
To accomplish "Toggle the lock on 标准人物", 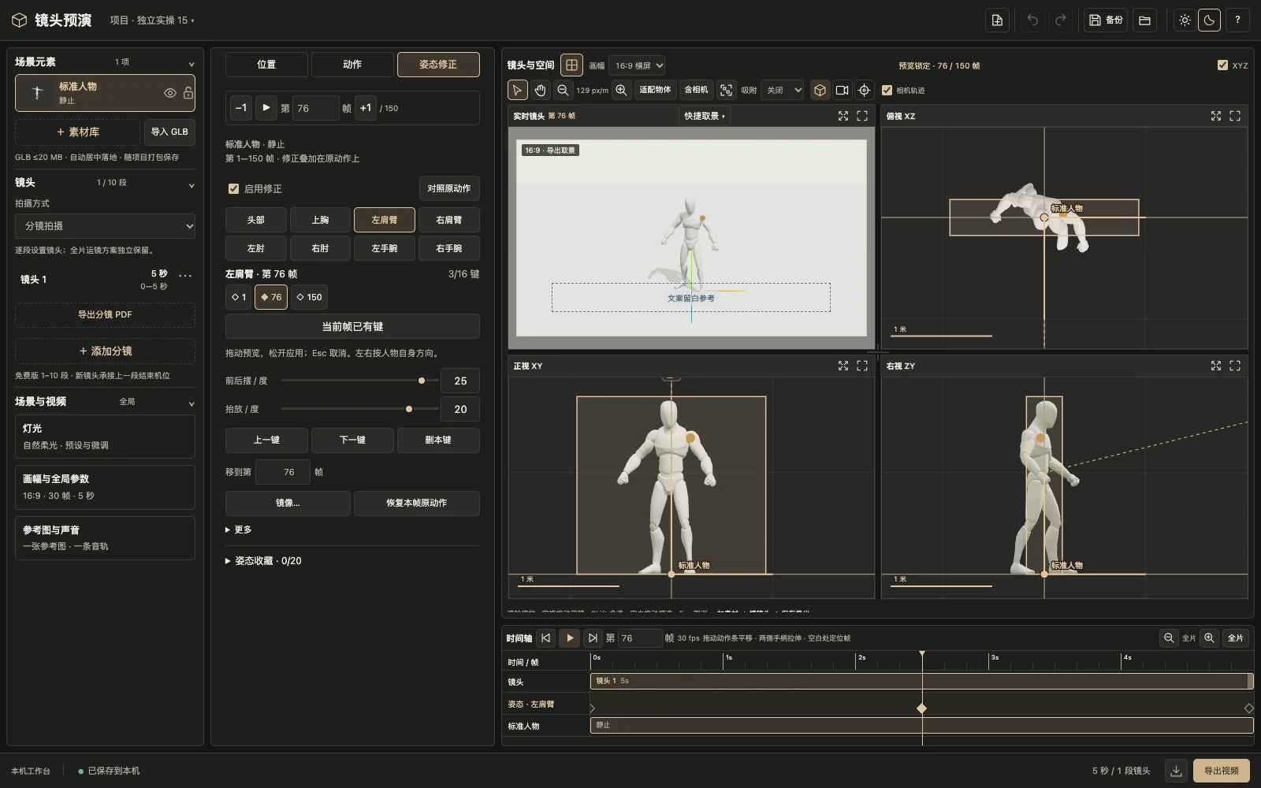I will click(188, 93).
